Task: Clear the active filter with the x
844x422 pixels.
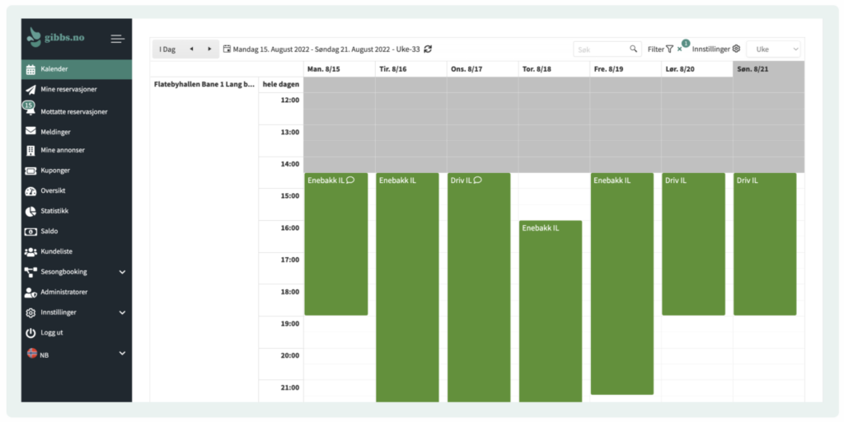Action: pyautogui.click(x=679, y=50)
